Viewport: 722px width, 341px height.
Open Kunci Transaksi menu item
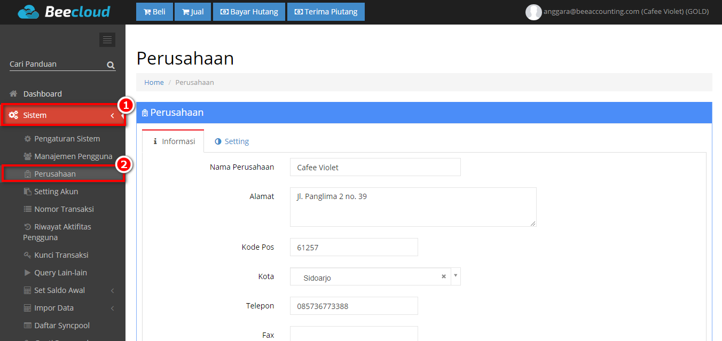[x=61, y=255]
